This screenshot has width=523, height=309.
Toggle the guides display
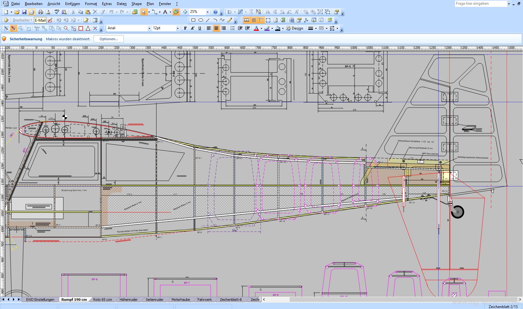[x=261, y=20]
